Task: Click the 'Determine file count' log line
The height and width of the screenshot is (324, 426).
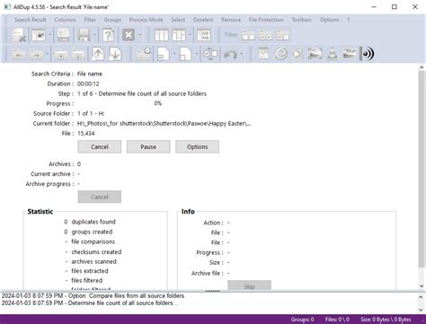Action: [90, 303]
